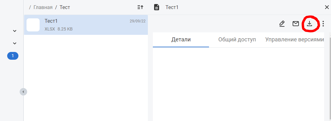The image size is (331, 121).
Task: Click the XLSX 8.25 KB file info
Action: coord(58,29)
